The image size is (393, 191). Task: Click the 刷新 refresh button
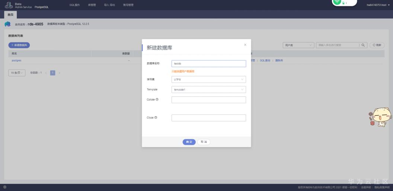point(377,45)
